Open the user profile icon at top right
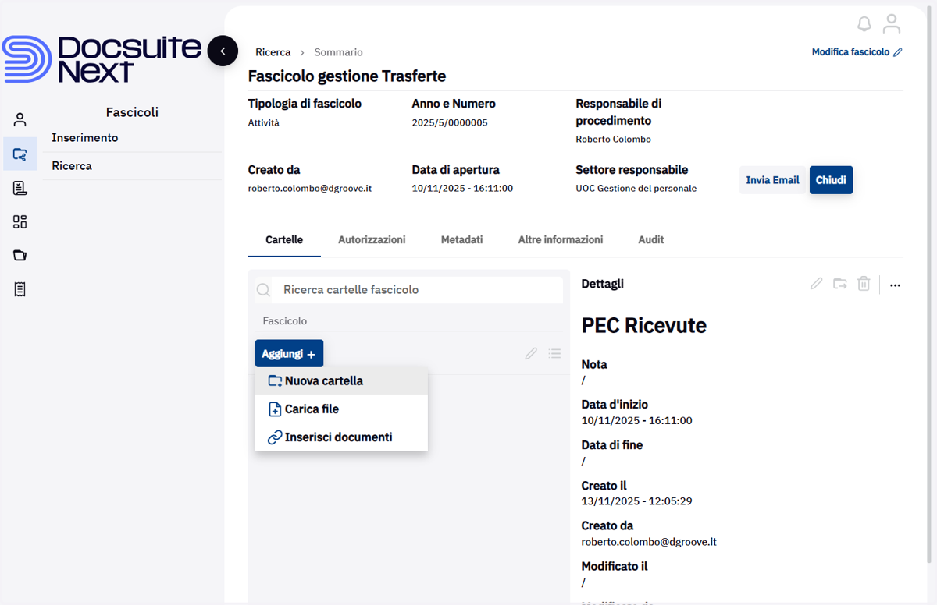This screenshot has width=937, height=605. (x=892, y=24)
